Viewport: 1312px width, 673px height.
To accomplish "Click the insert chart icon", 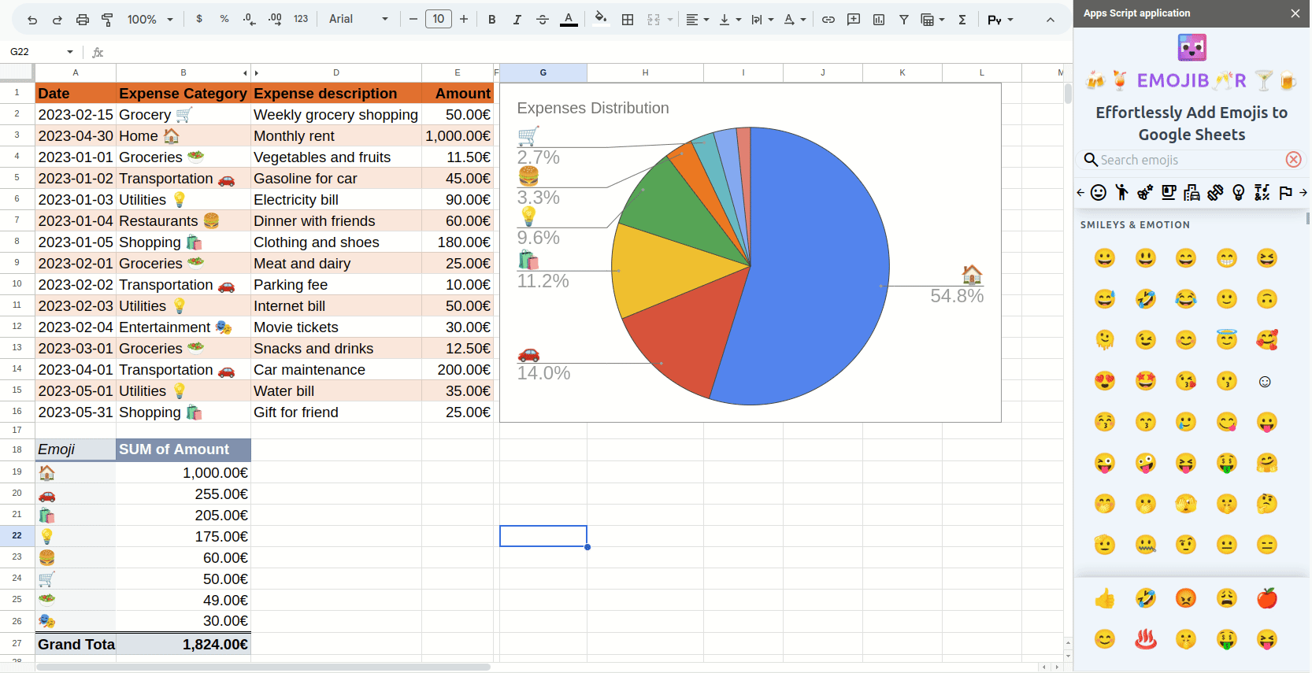I will 879,20.
